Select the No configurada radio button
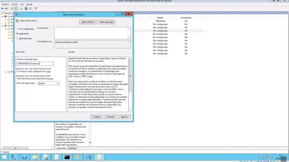The height and width of the screenshot is (162, 289). click(x=17, y=29)
